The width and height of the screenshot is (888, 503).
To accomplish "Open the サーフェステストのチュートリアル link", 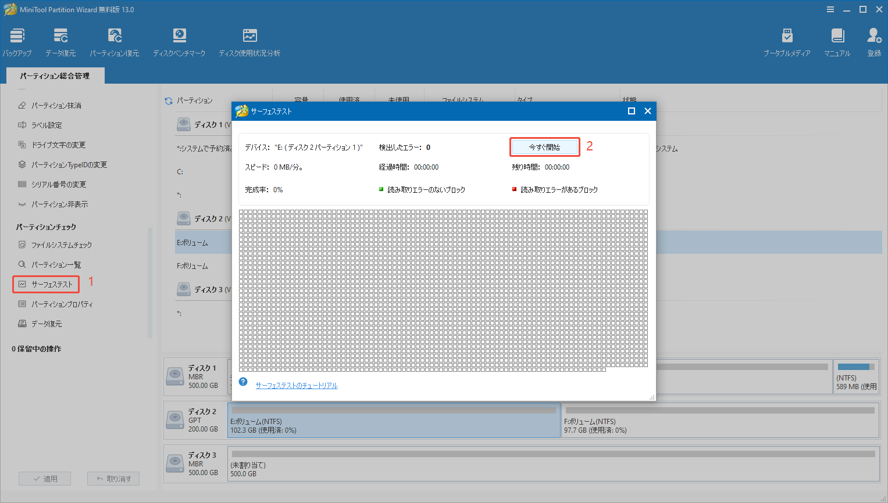I will pos(297,385).
